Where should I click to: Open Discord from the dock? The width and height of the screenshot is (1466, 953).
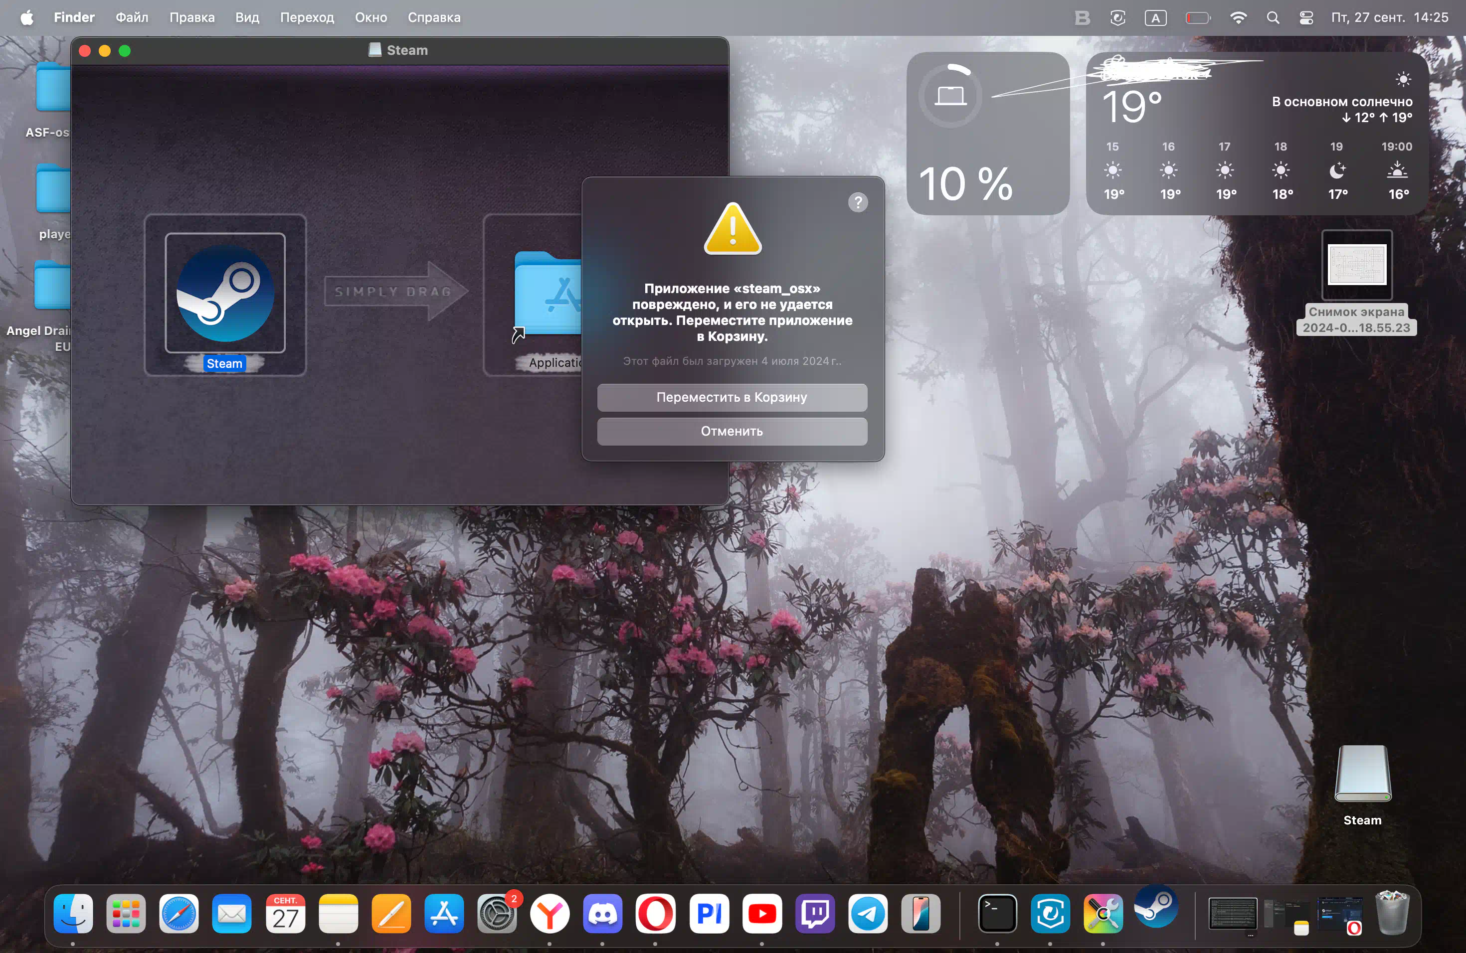coord(602,913)
